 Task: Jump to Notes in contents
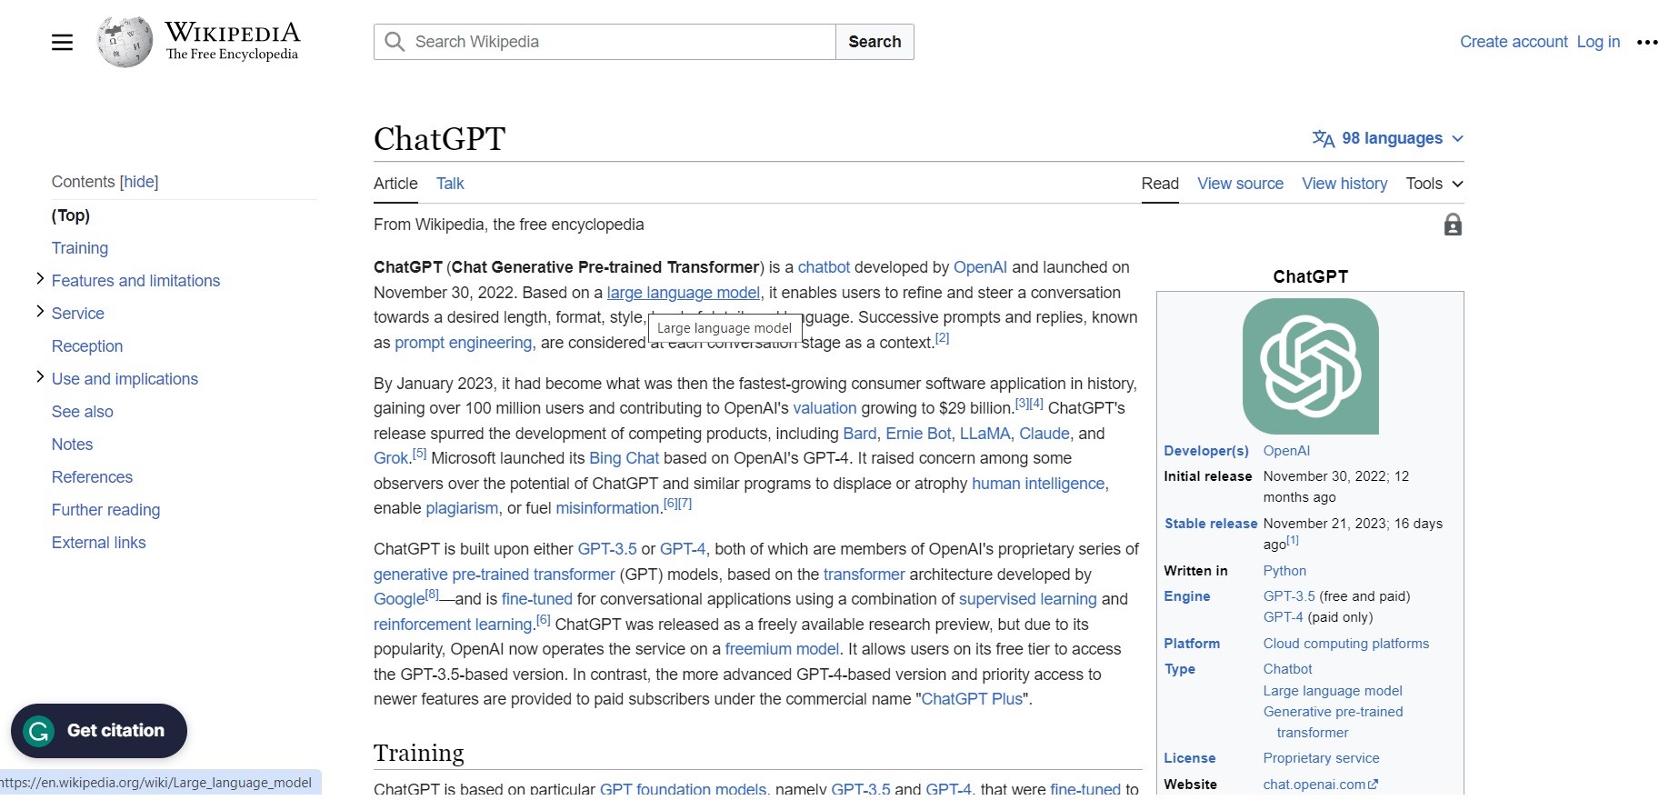[73, 445]
